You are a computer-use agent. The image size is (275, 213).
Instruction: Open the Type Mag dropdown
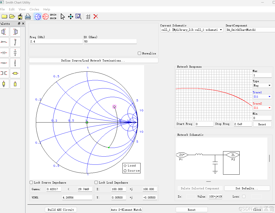tap(262, 85)
